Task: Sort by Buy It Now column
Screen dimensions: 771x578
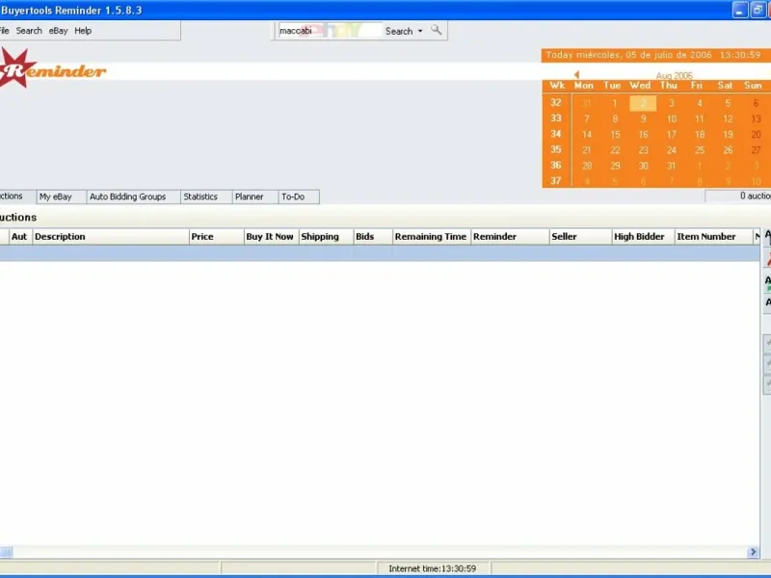Action: [272, 236]
